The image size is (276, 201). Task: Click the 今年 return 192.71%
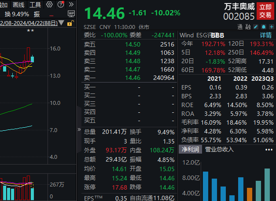pos(213,44)
